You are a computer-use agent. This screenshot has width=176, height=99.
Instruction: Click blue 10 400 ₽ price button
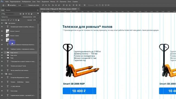(79, 91)
